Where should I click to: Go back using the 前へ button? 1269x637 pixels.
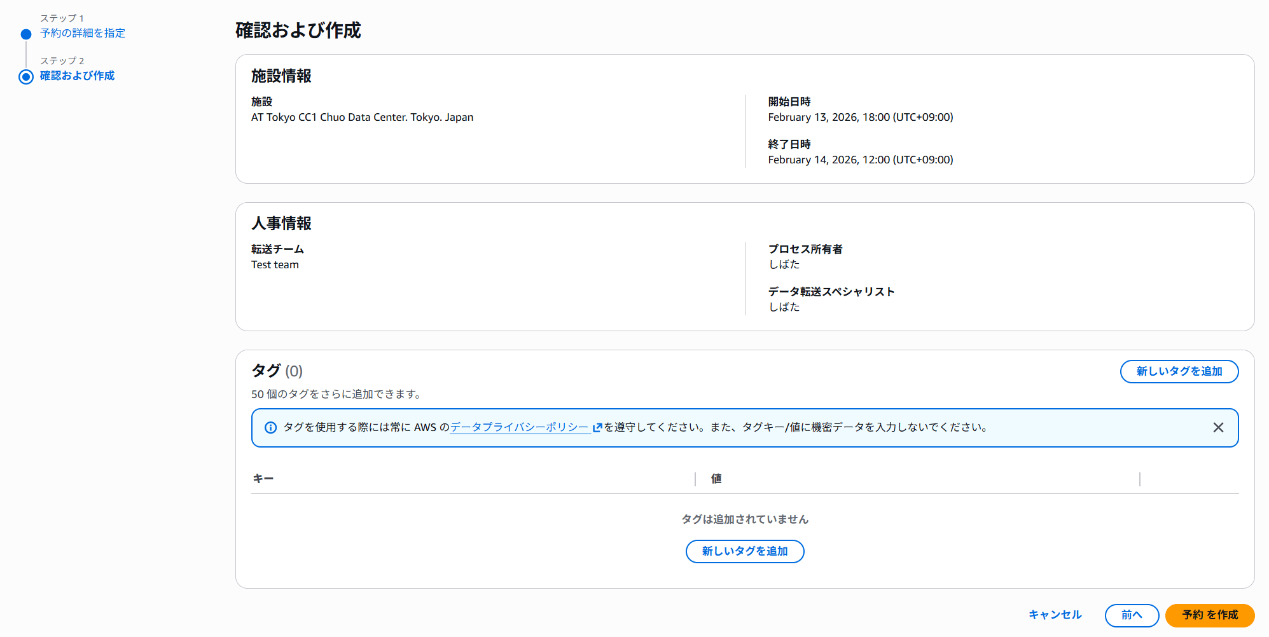1132,615
